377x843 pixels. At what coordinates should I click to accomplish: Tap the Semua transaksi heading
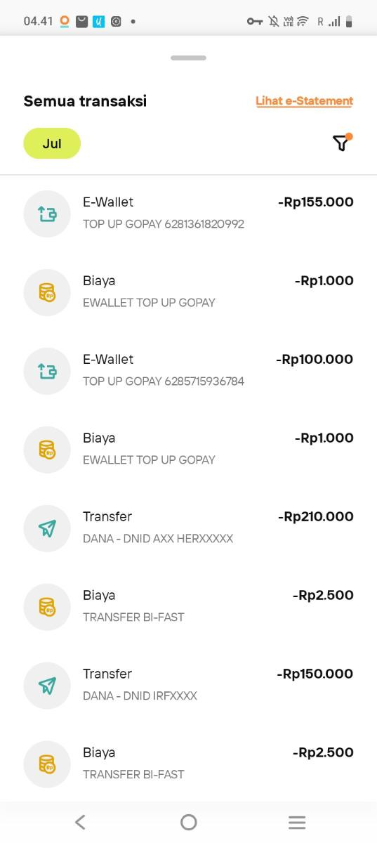coord(85,101)
